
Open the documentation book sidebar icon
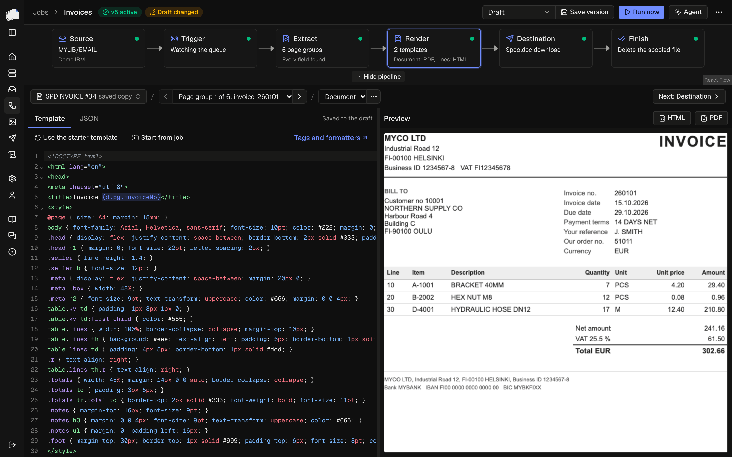pos(12,219)
